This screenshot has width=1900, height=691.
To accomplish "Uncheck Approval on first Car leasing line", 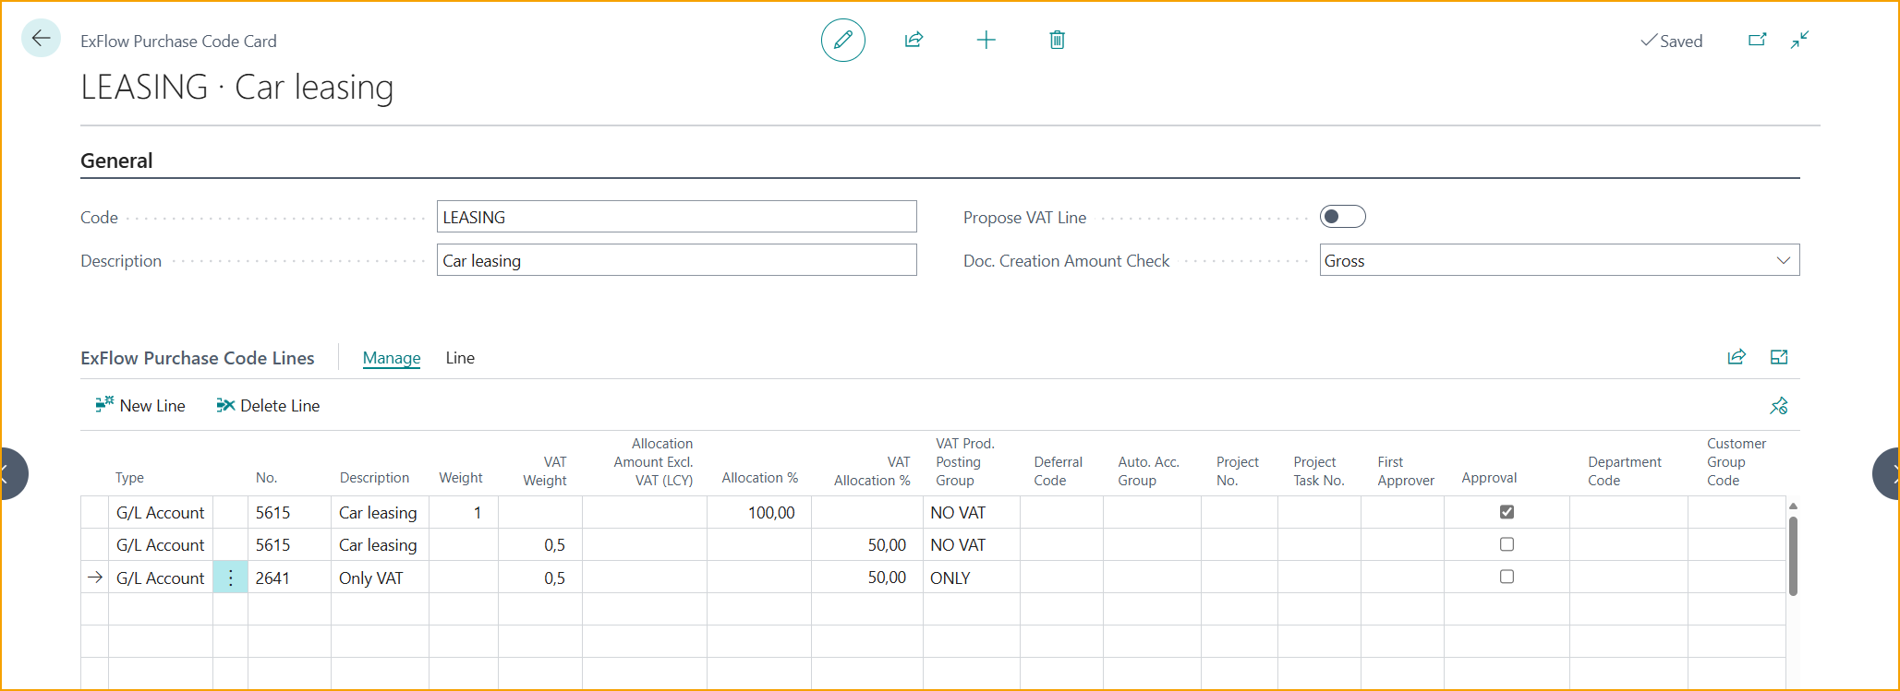I will (x=1507, y=512).
